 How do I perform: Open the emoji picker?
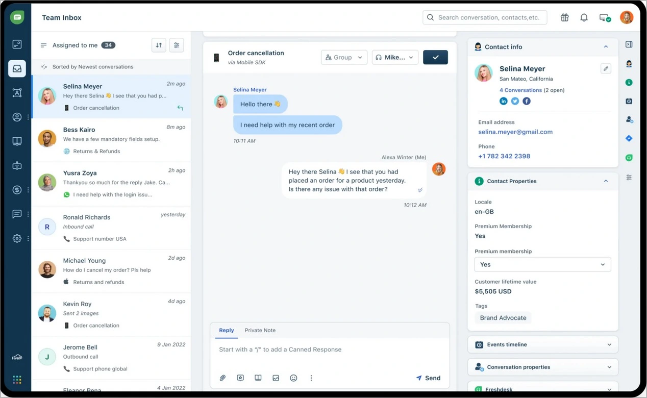coord(293,378)
